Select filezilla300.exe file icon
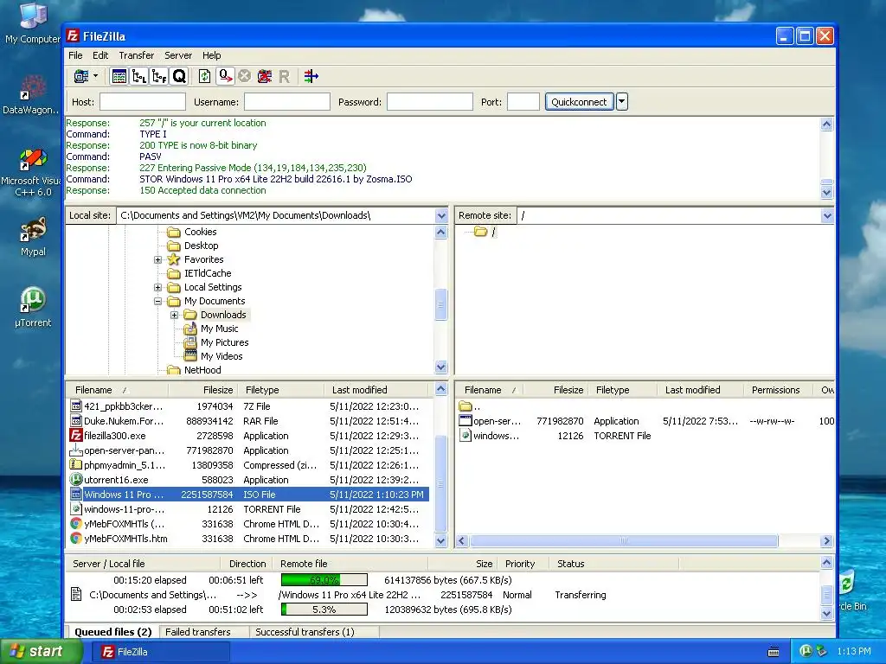 coord(76,436)
